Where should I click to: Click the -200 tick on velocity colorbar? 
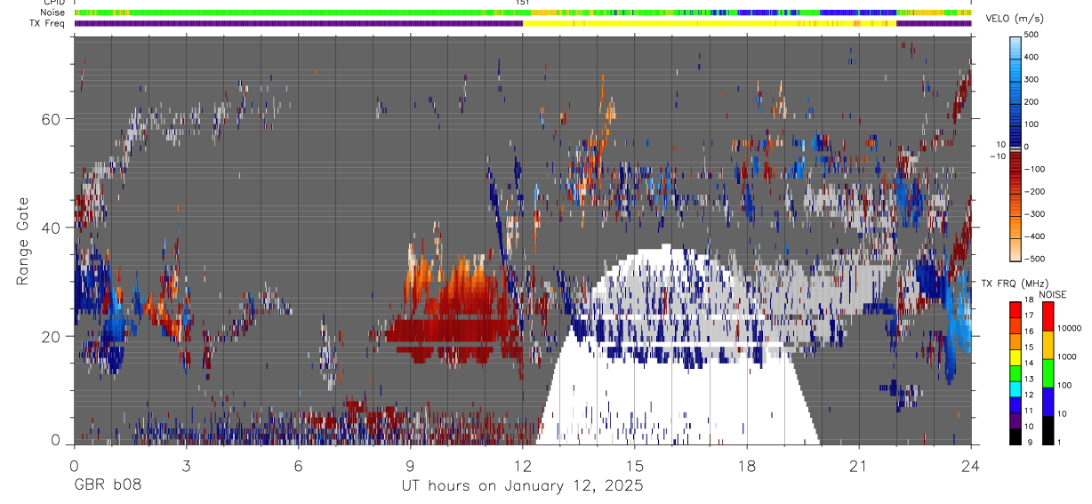pyautogui.click(x=1035, y=192)
